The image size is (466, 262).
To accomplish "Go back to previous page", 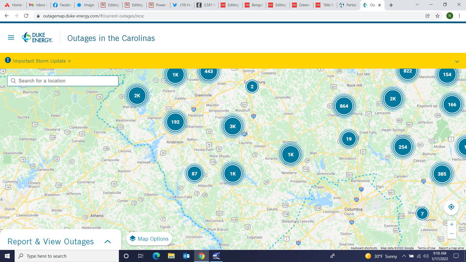I will tap(7, 16).
